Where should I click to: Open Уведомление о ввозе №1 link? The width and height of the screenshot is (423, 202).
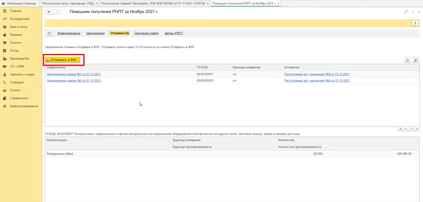73,74
